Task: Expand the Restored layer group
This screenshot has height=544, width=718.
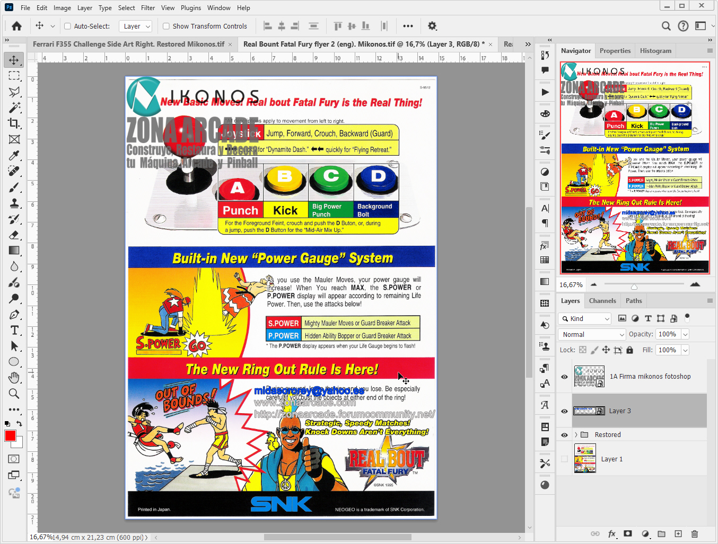Action: (576, 435)
